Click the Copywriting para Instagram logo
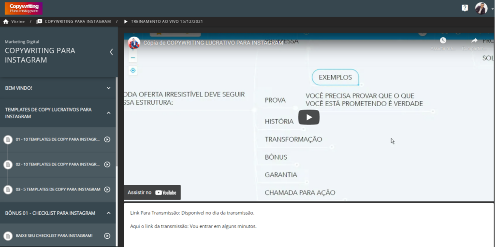The image size is (495, 247). point(23,8)
